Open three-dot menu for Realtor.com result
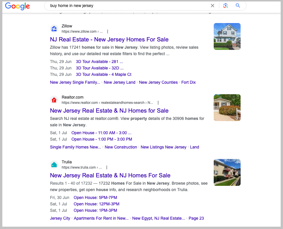Image resolution: width=283 pixels, height=229 pixels. [x=158, y=103]
